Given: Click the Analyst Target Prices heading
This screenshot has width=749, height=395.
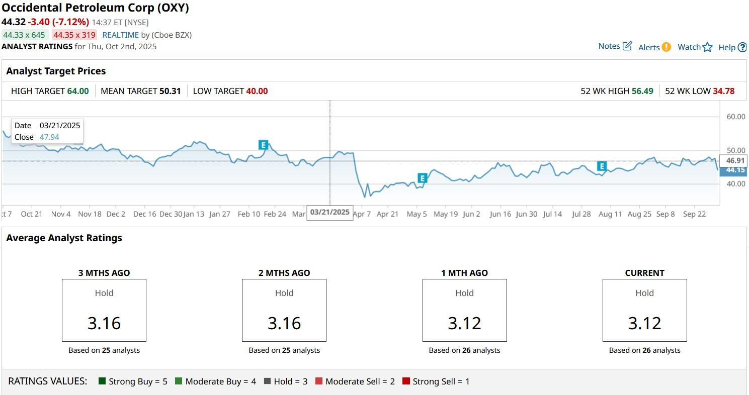Looking at the screenshot, I should pyautogui.click(x=56, y=71).
